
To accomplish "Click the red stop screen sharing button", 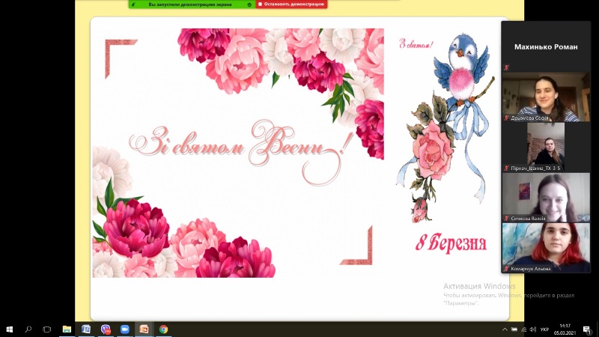I will [291, 4].
